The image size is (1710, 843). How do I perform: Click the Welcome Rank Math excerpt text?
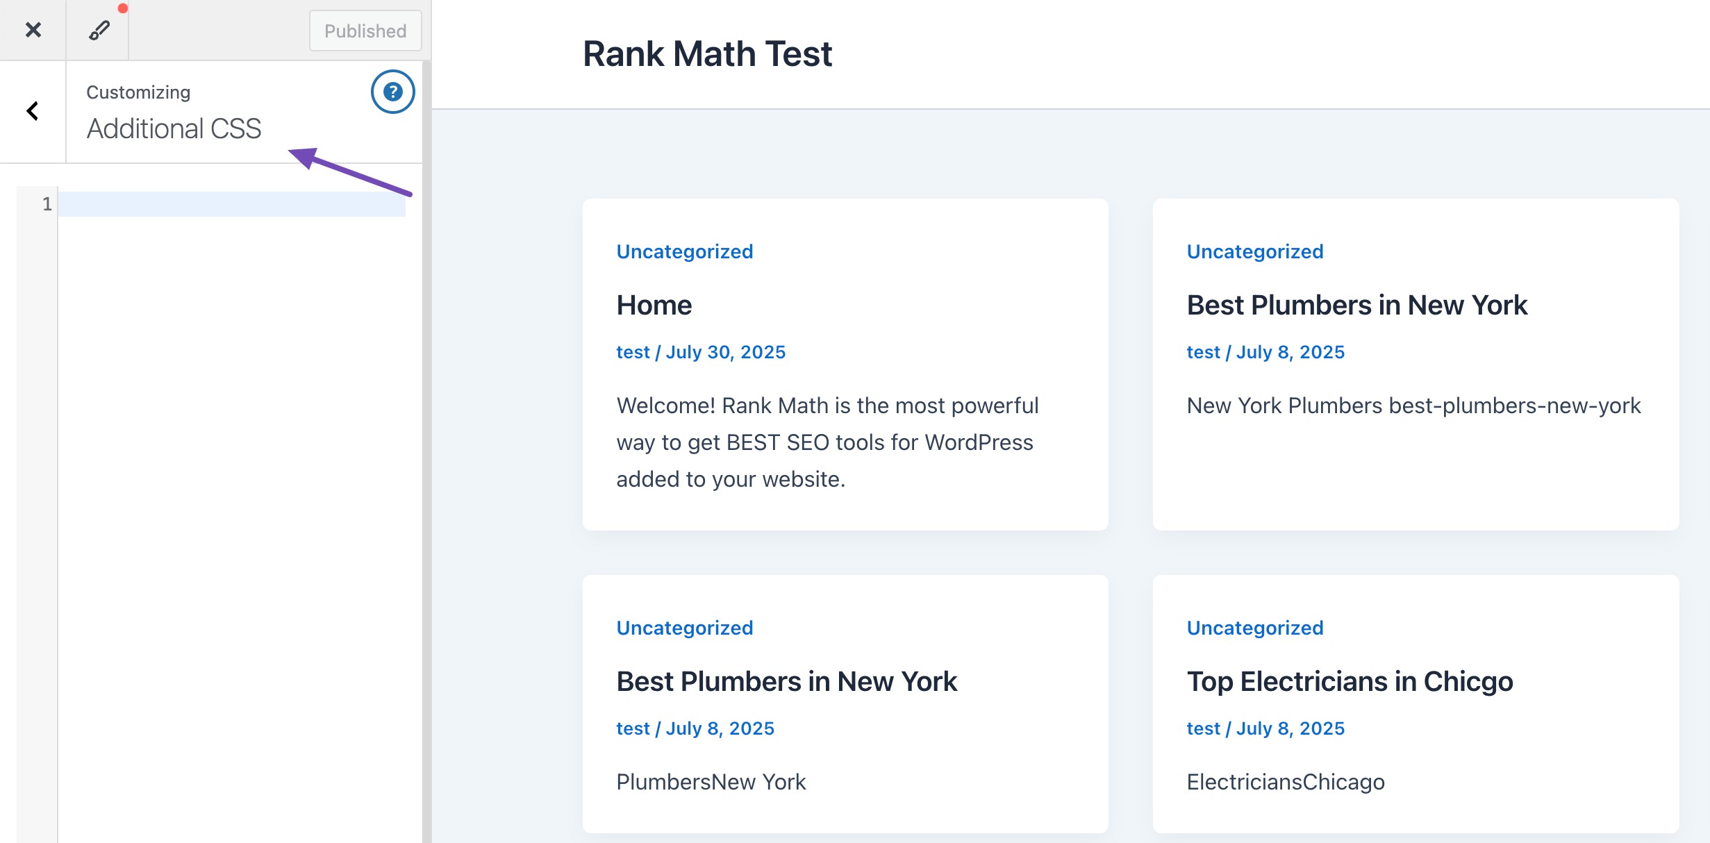click(x=827, y=442)
